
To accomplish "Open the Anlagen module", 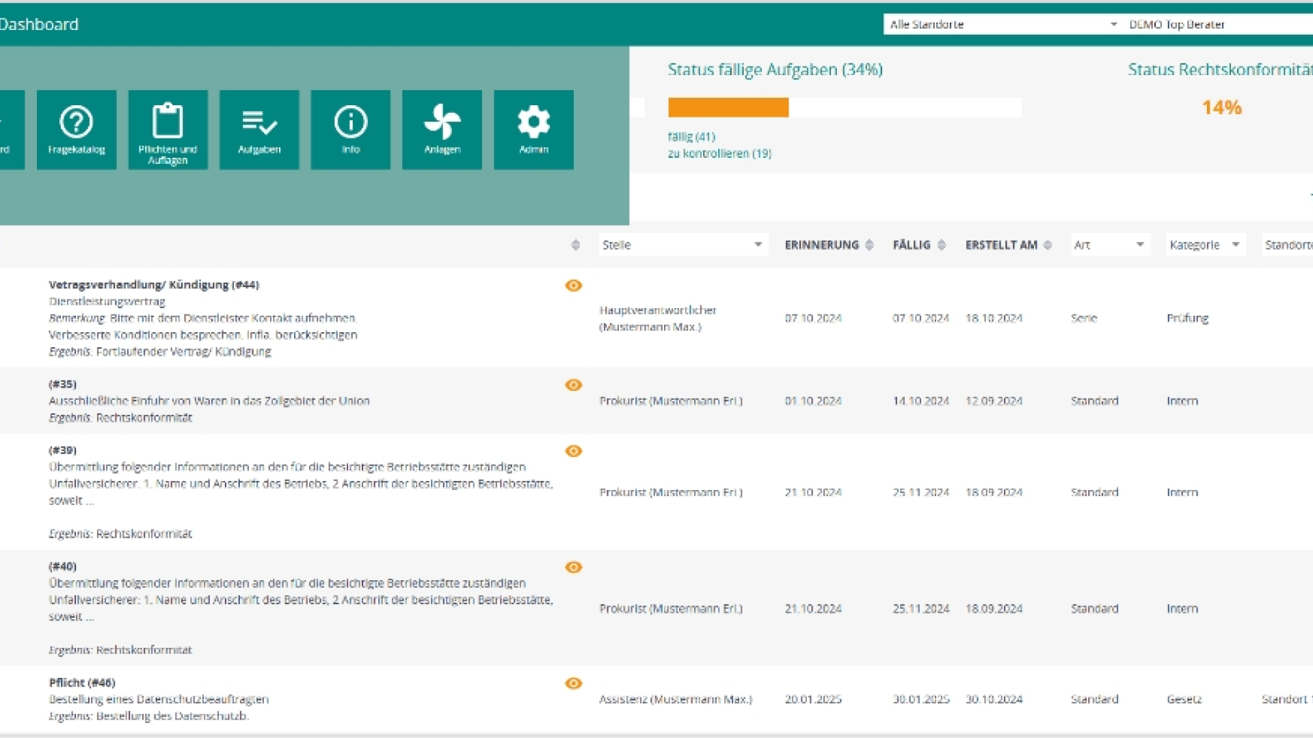I will coord(442,130).
